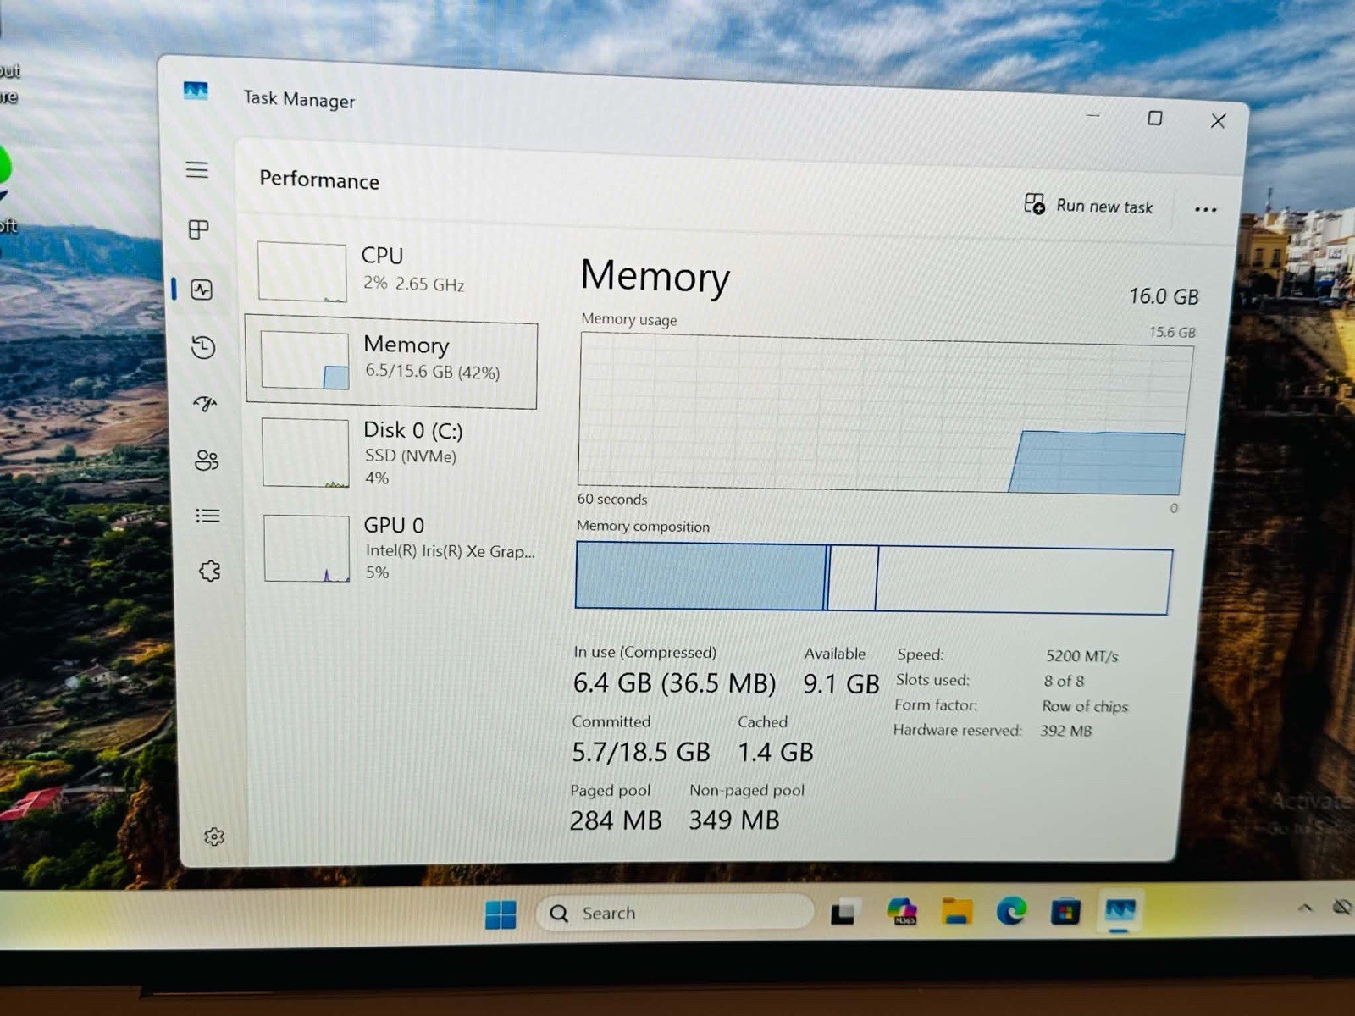Click the Committed value 5.7/18.5 GB
The image size is (1355, 1016).
(641, 752)
